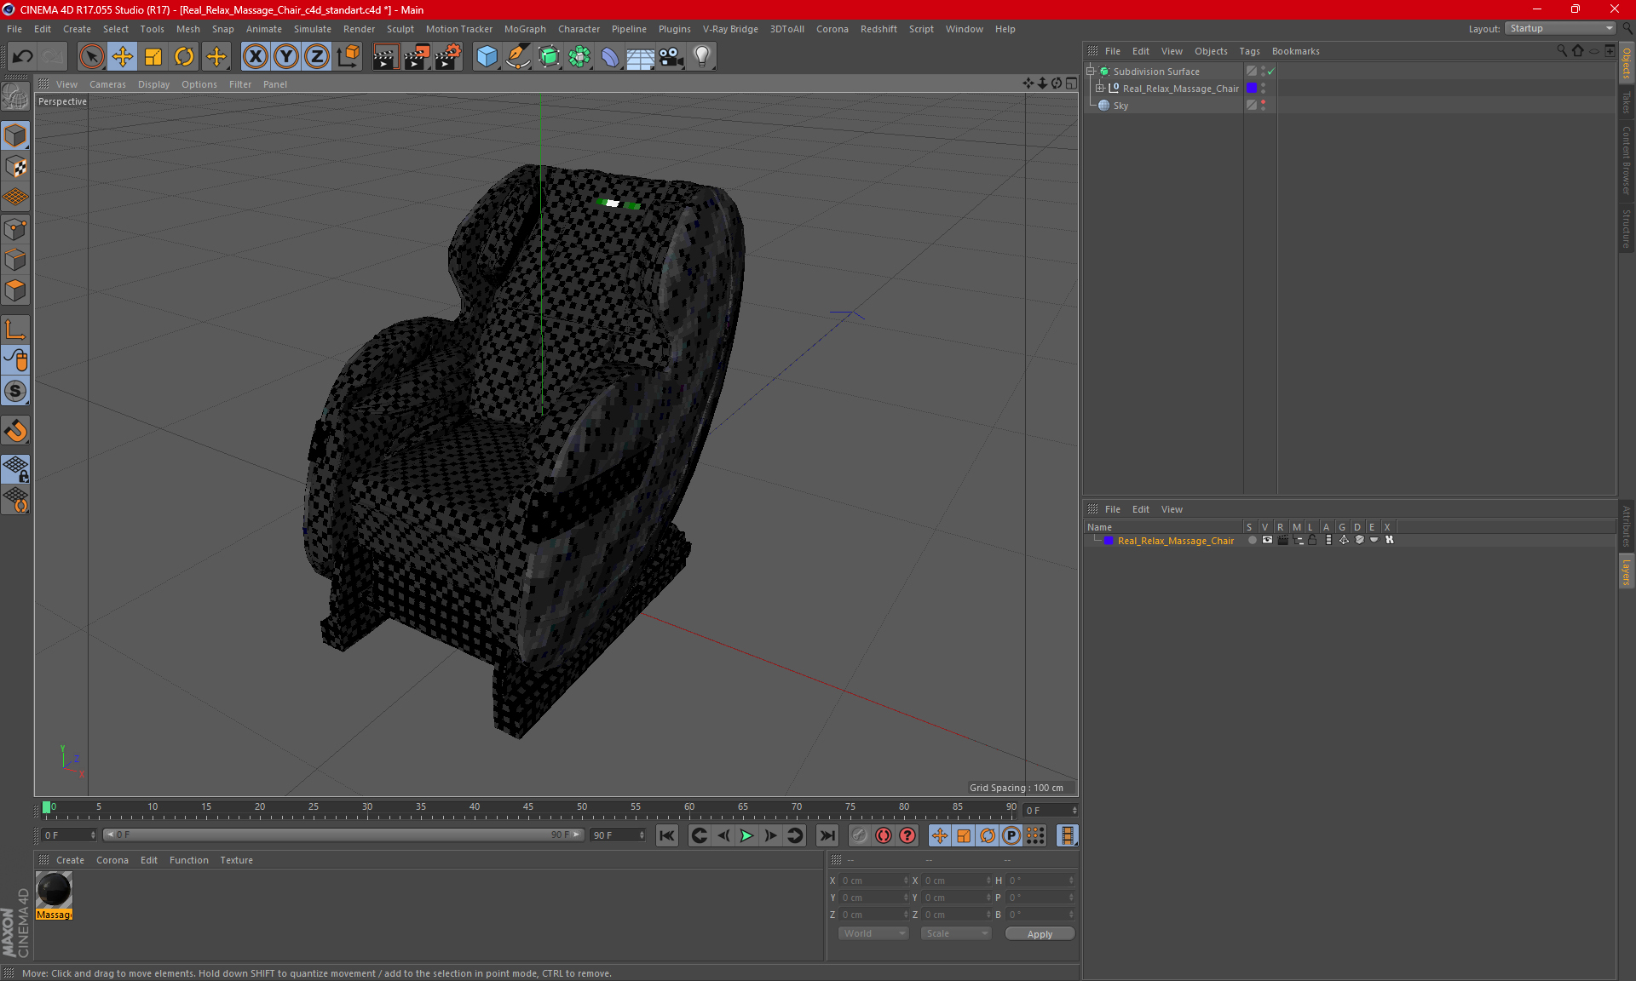1636x981 pixels.
Task: Toggle layer visibility in view column
Action: click(x=1267, y=540)
